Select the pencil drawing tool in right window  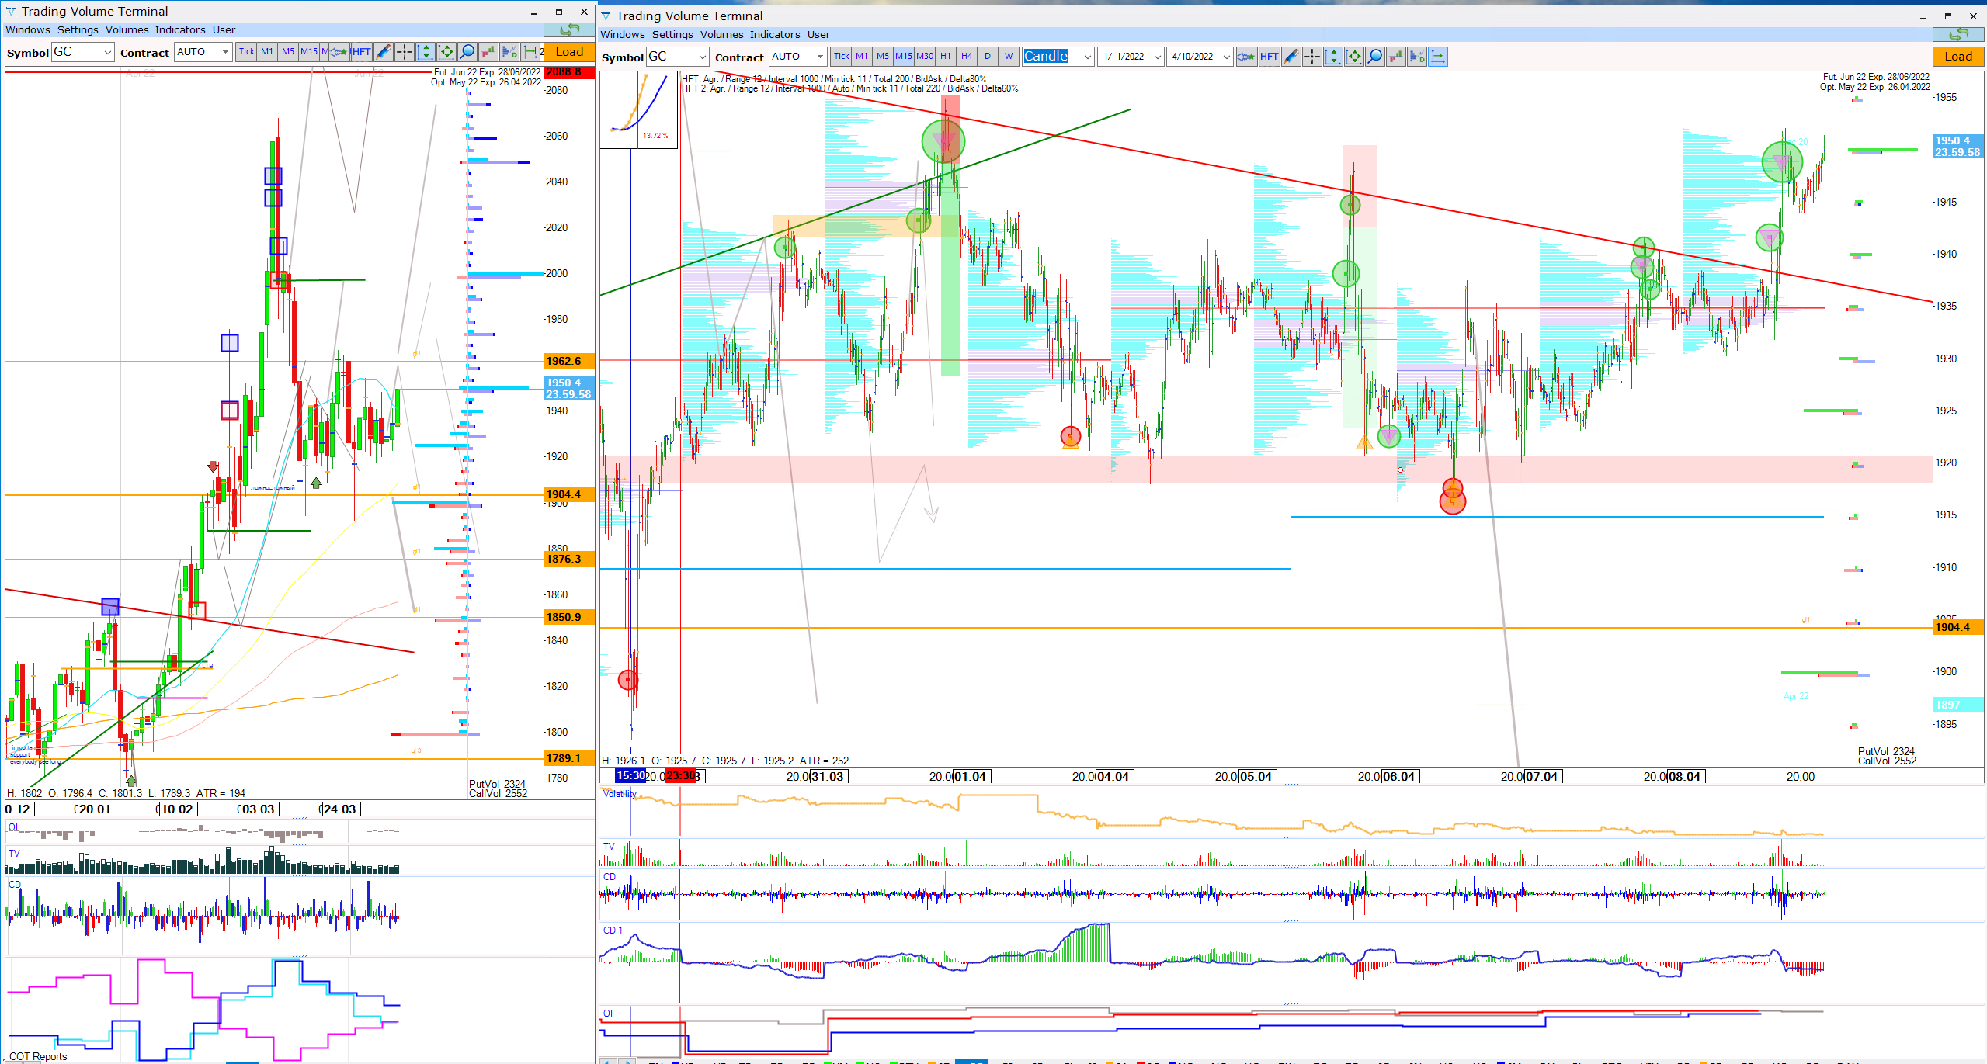pyautogui.click(x=1291, y=56)
